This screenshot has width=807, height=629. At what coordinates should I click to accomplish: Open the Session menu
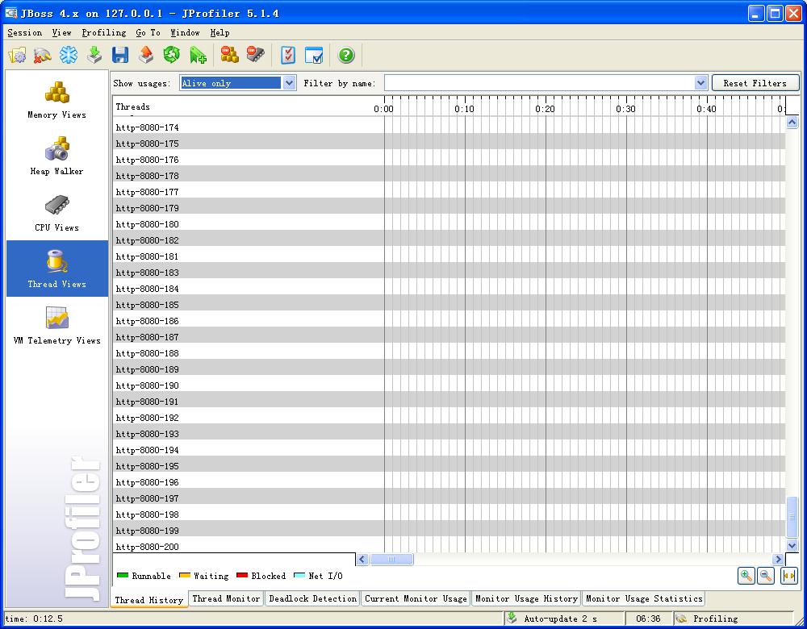coord(25,32)
